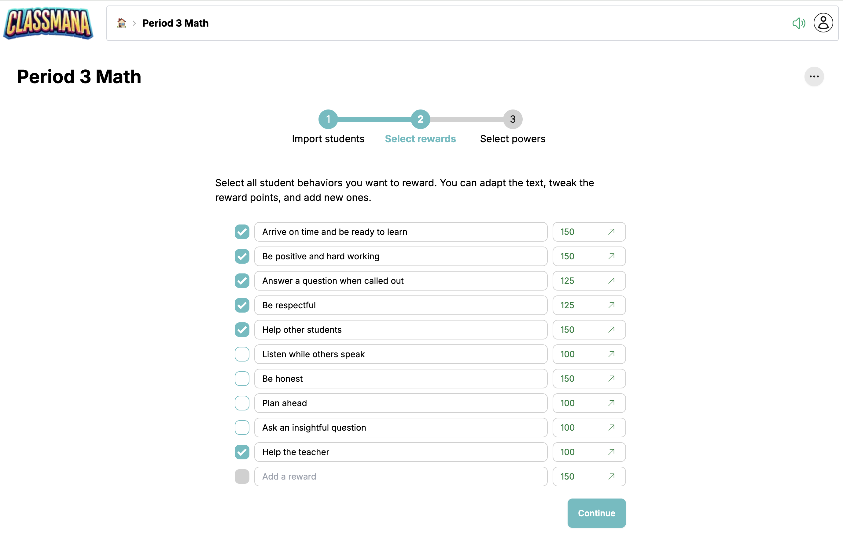Check the Be honest reward checkbox

click(242, 379)
